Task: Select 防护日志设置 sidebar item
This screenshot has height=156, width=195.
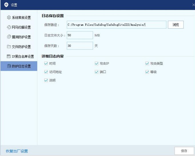Action: [x=19, y=66]
